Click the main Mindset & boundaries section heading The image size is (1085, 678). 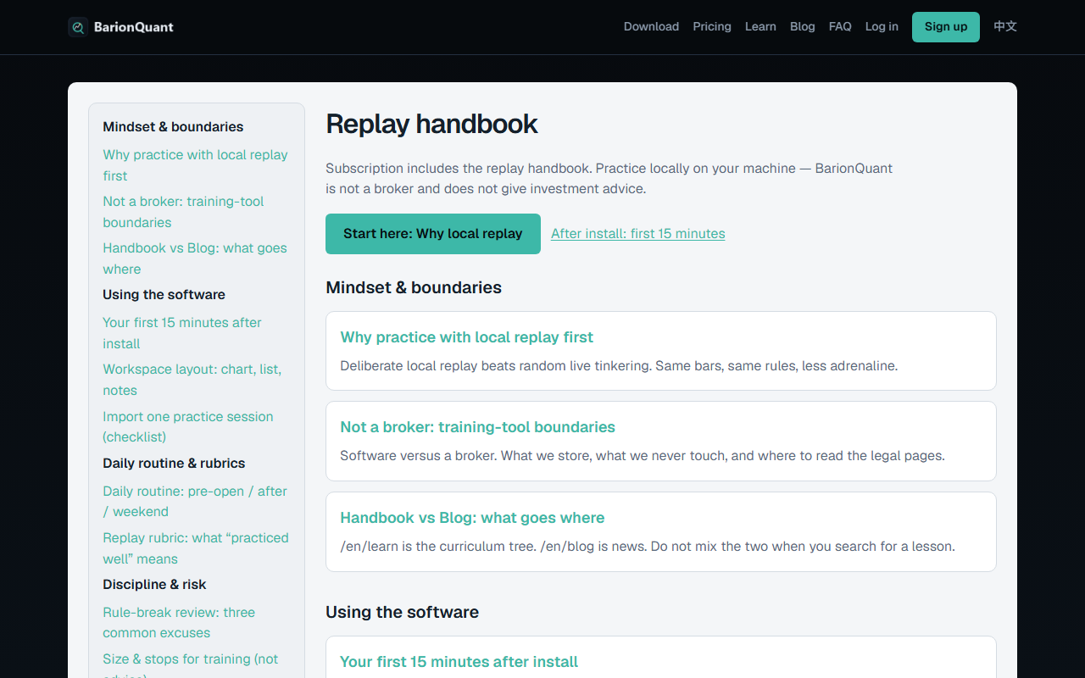pos(414,287)
